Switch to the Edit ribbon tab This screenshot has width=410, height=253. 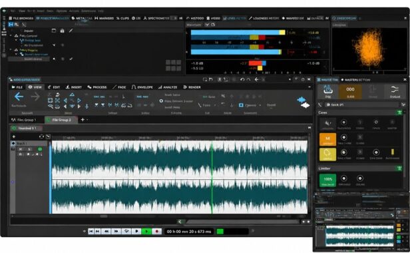pos(54,87)
